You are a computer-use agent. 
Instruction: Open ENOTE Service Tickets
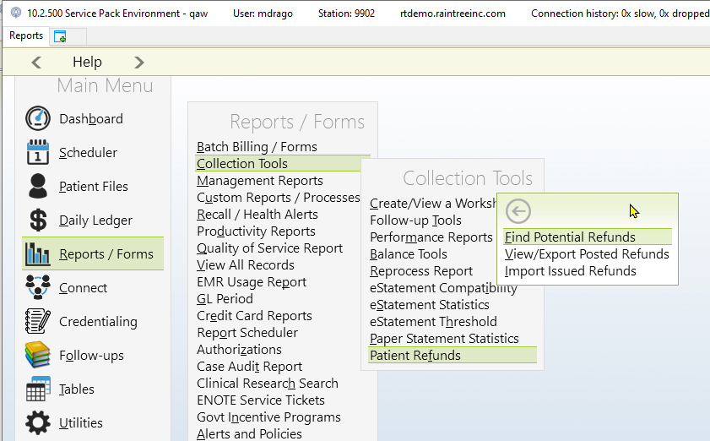260,400
